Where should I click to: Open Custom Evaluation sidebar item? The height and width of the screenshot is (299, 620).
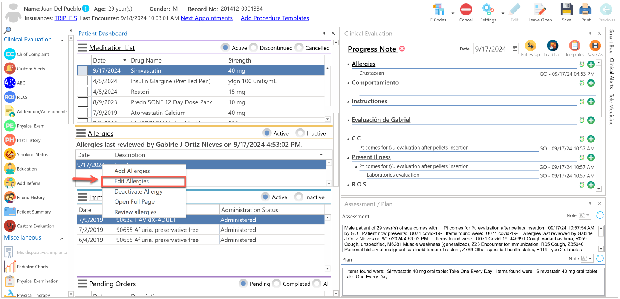click(x=29, y=226)
